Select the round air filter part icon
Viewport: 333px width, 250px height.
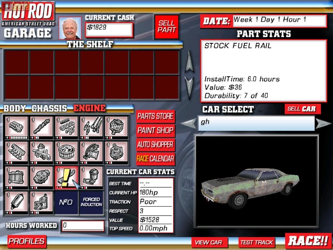point(66,152)
